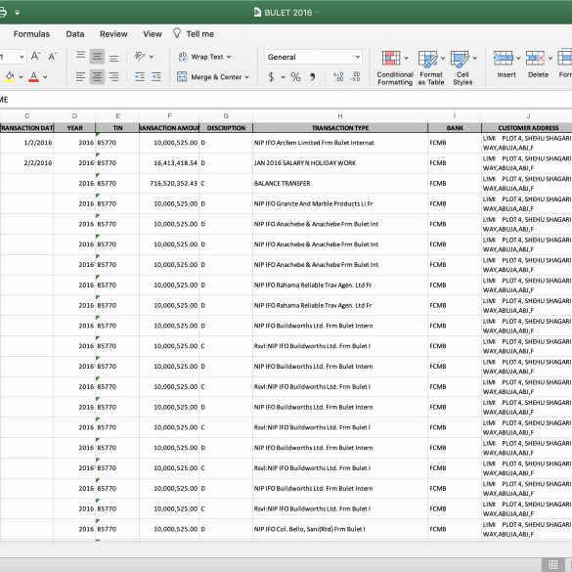Apply the yellow fill color bucket
This screenshot has width=572, height=572.
point(10,76)
